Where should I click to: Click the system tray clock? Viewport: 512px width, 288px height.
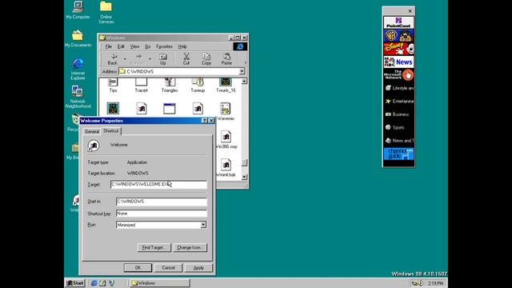tap(435, 283)
